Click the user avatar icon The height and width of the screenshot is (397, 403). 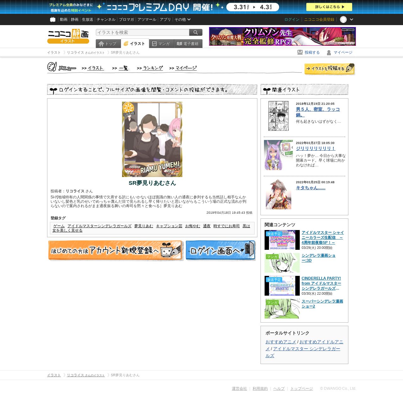click(x=343, y=19)
